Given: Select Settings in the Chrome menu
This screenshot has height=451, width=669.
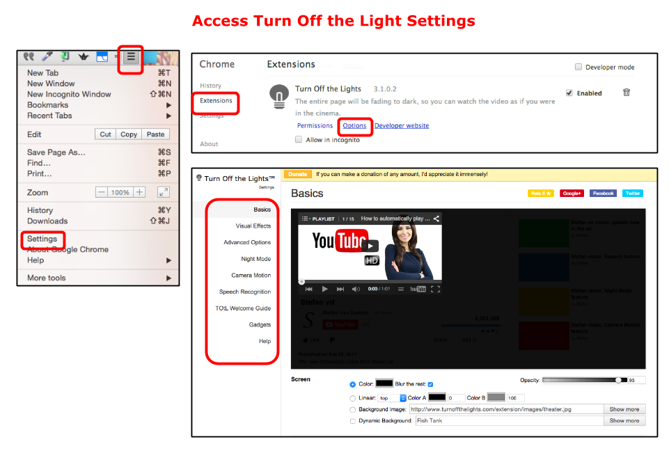Looking at the screenshot, I should point(42,239).
